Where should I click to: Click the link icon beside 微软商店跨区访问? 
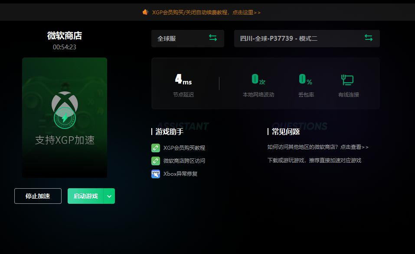[x=156, y=161]
